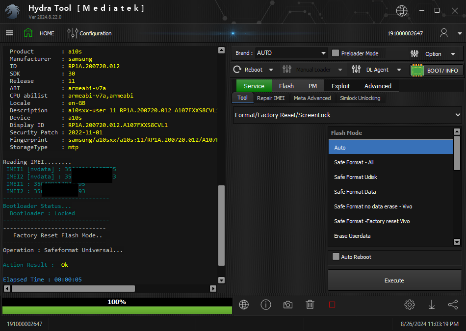Viewport: 466px width, 331px height.
Task: Click the log vertical scrollbar thumb
Action: tap(221, 226)
